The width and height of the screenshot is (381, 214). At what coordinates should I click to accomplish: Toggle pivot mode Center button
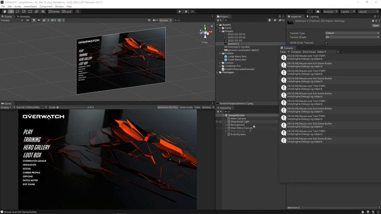(54, 12)
